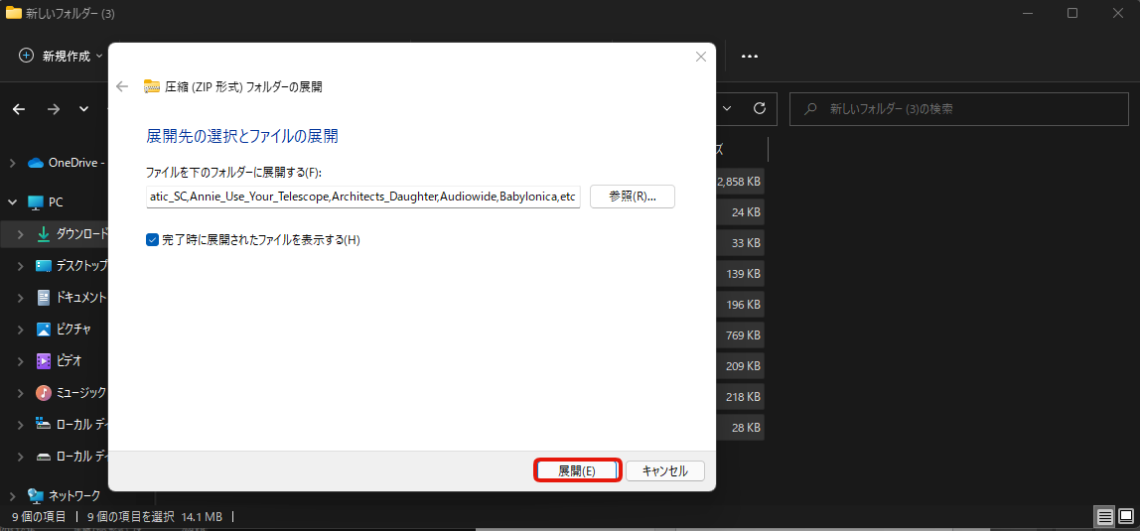
Task: Click the キャンセル button
Action: (x=664, y=470)
